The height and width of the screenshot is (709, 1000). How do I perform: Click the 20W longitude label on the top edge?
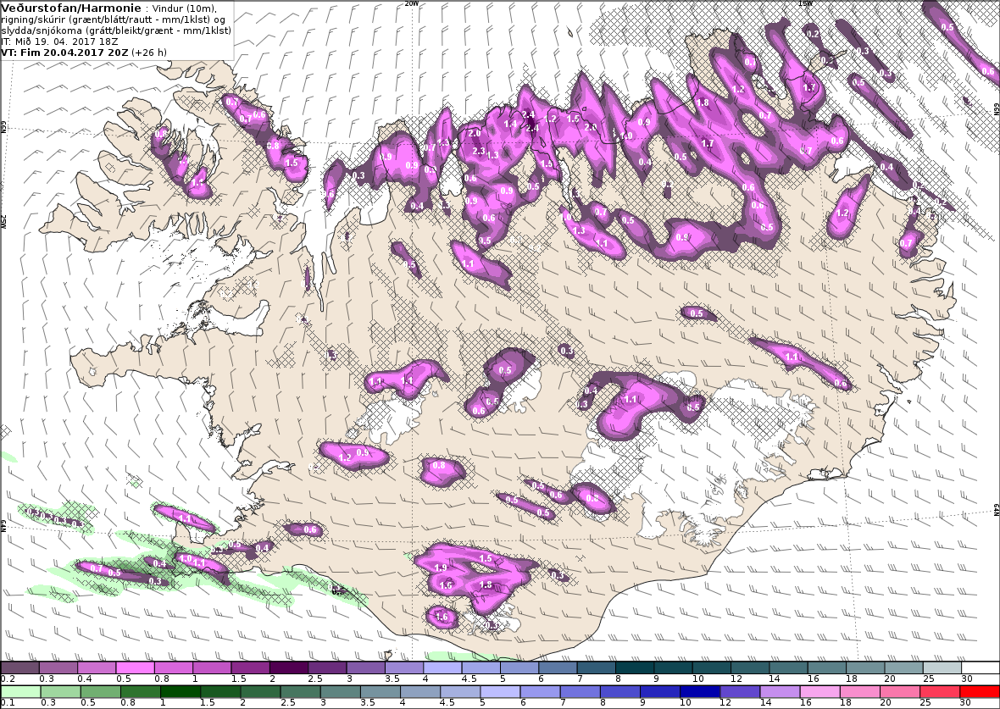click(412, 3)
